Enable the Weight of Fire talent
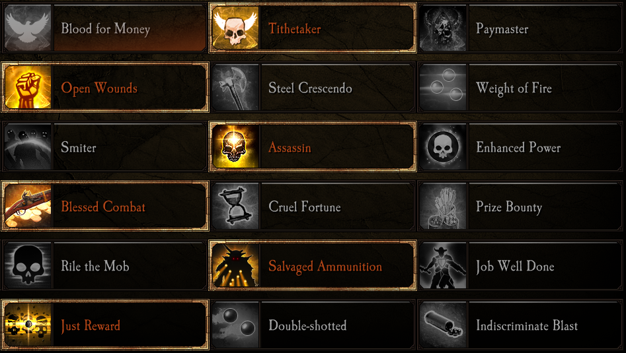This screenshot has height=353, width=626. pyautogui.click(x=521, y=87)
